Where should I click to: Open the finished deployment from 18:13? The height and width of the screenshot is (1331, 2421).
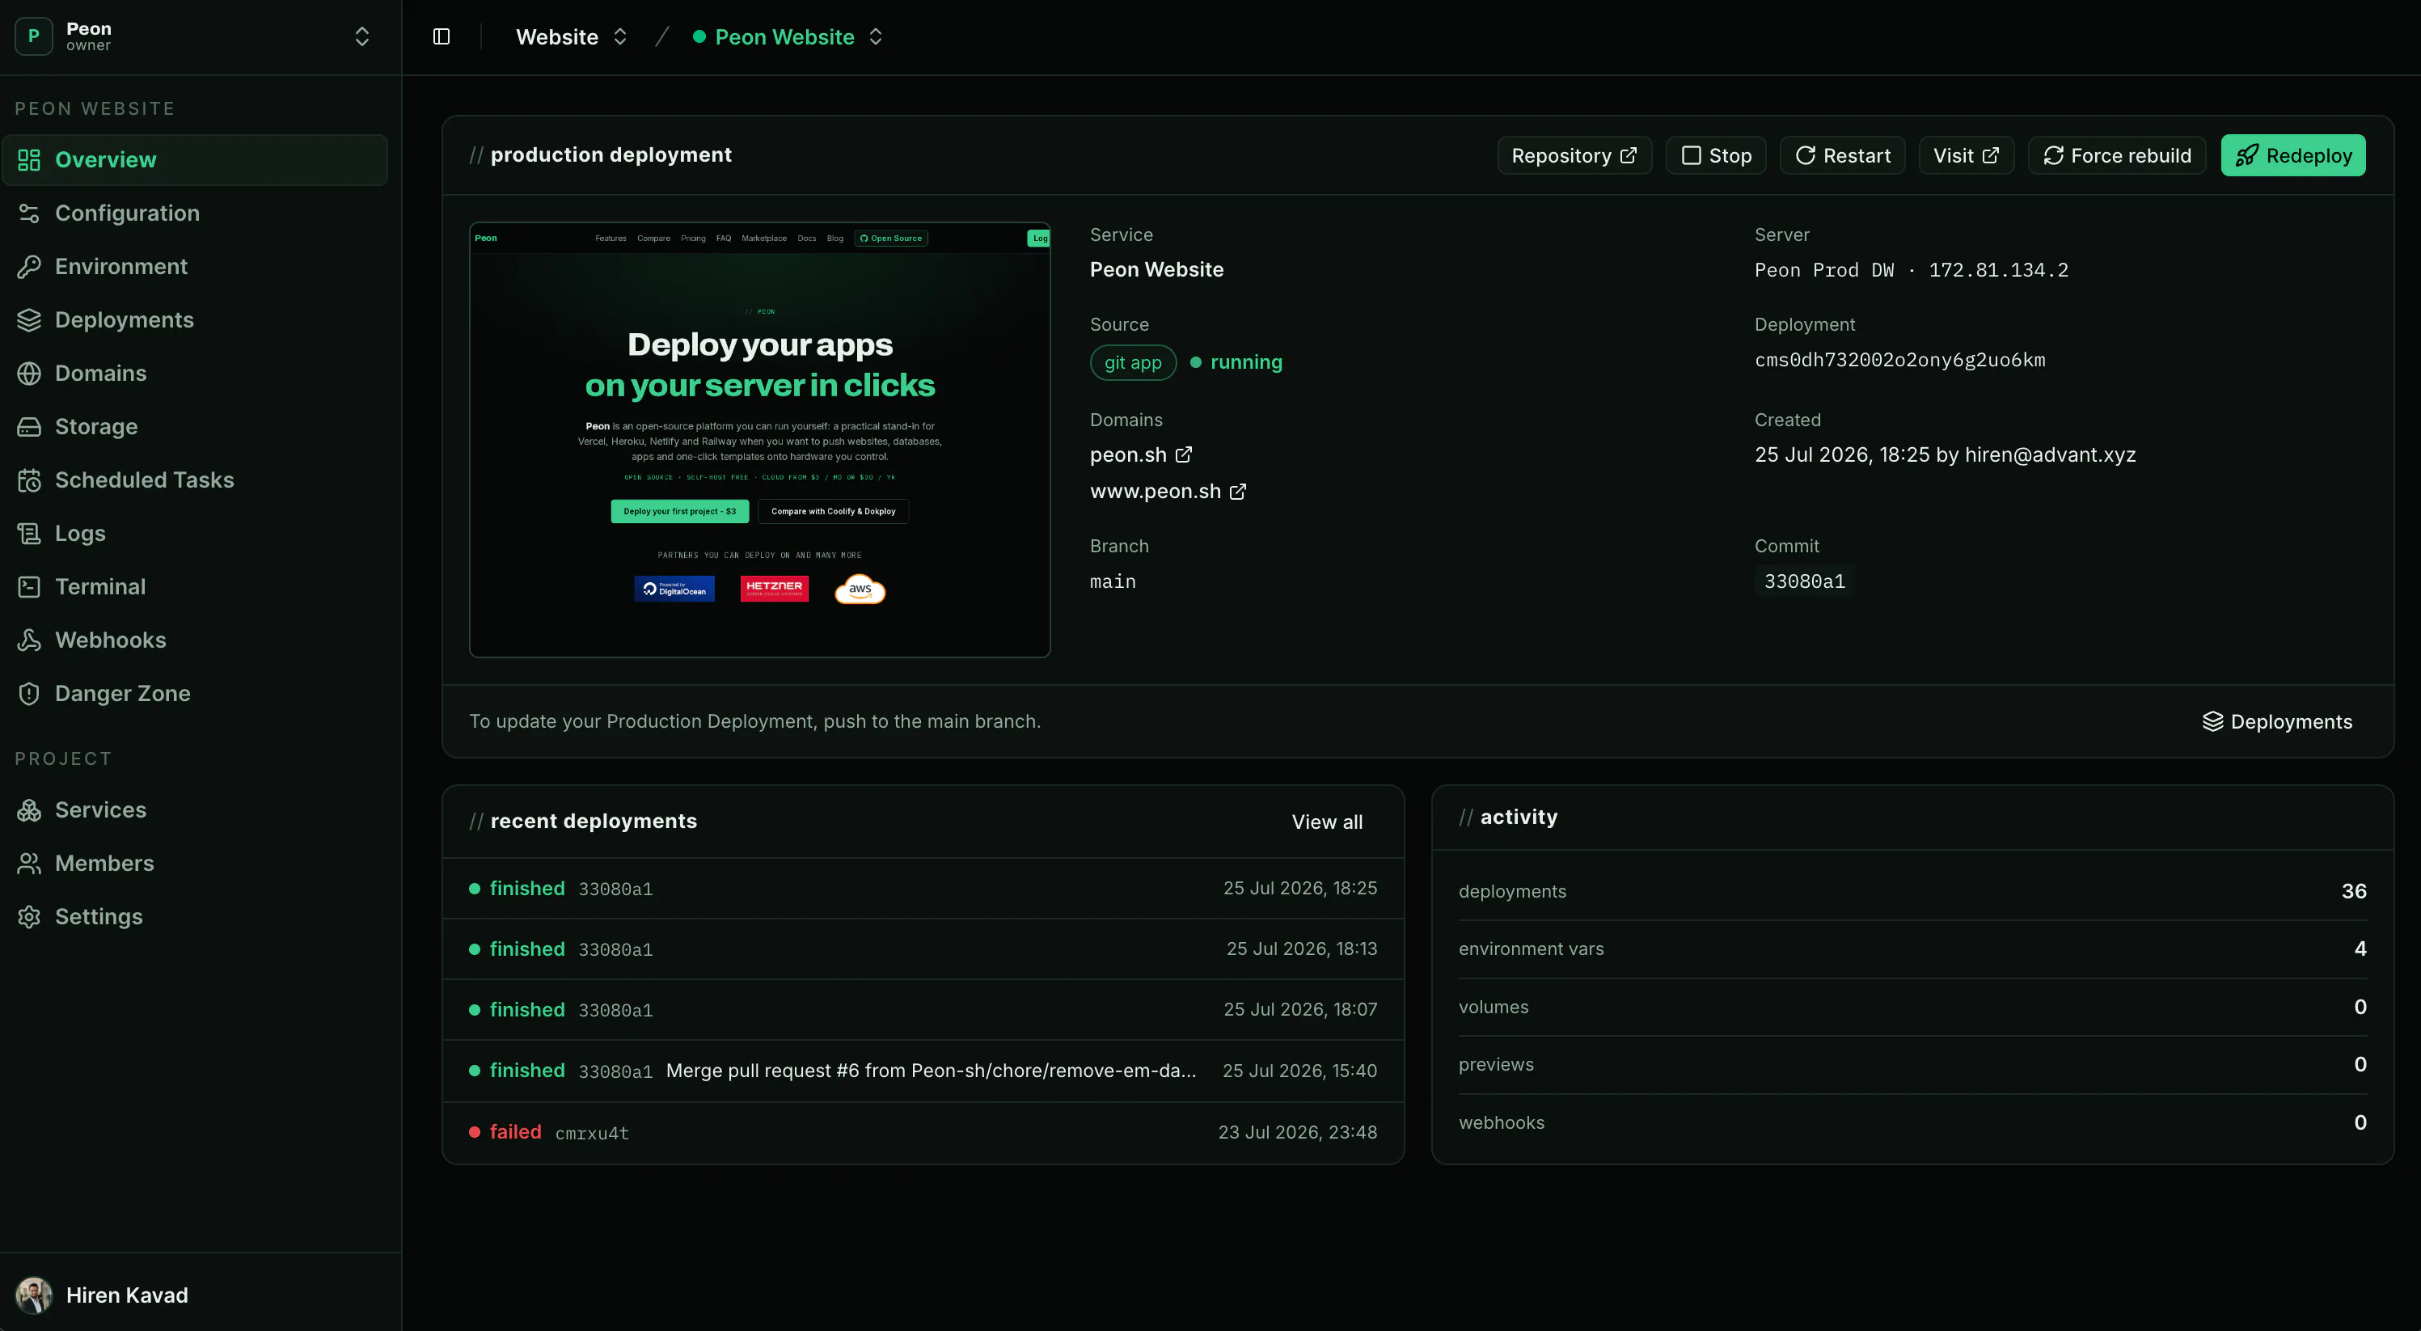tap(923, 949)
